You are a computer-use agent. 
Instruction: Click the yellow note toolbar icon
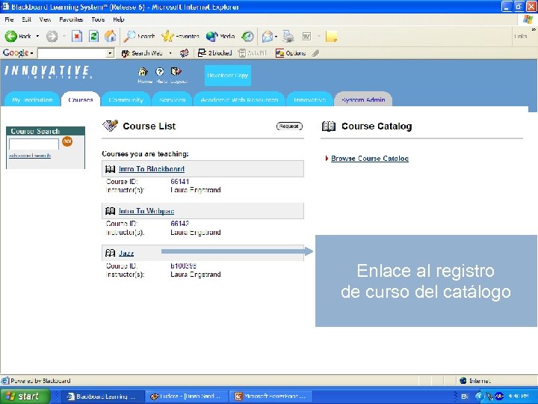pyautogui.click(x=332, y=36)
